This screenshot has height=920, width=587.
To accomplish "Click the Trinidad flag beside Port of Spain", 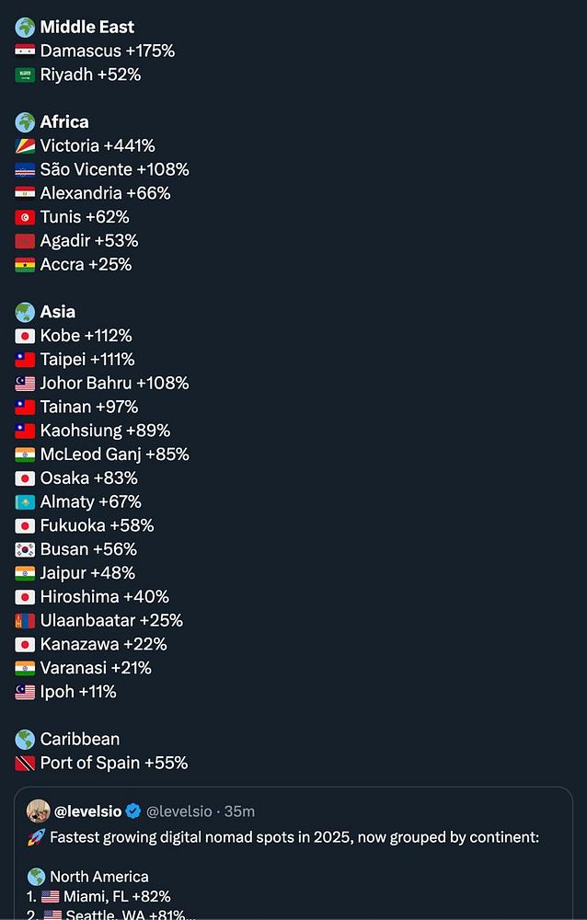I will pyautogui.click(x=25, y=763).
